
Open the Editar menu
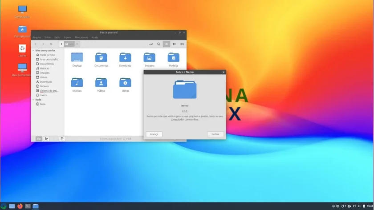(48, 37)
